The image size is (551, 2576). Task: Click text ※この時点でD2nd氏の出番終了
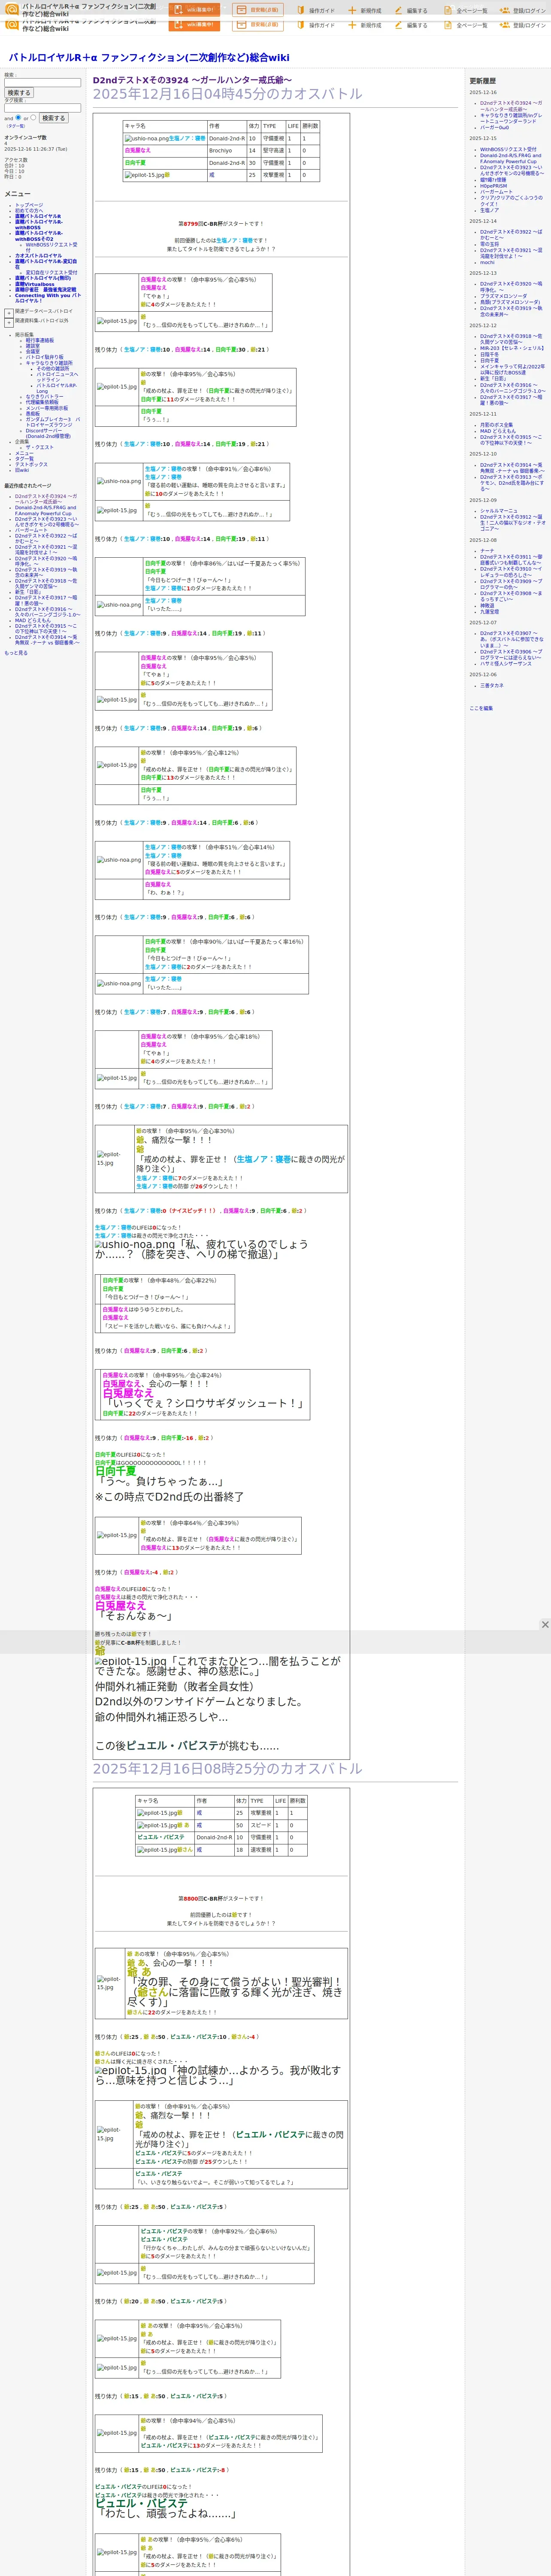[169, 1497]
